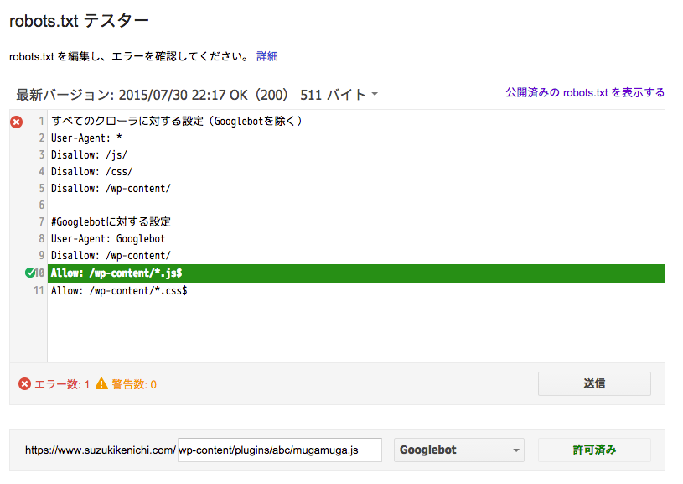Open the Googlebot user-agent dropdown
This screenshot has height=484, width=683.
tap(459, 450)
